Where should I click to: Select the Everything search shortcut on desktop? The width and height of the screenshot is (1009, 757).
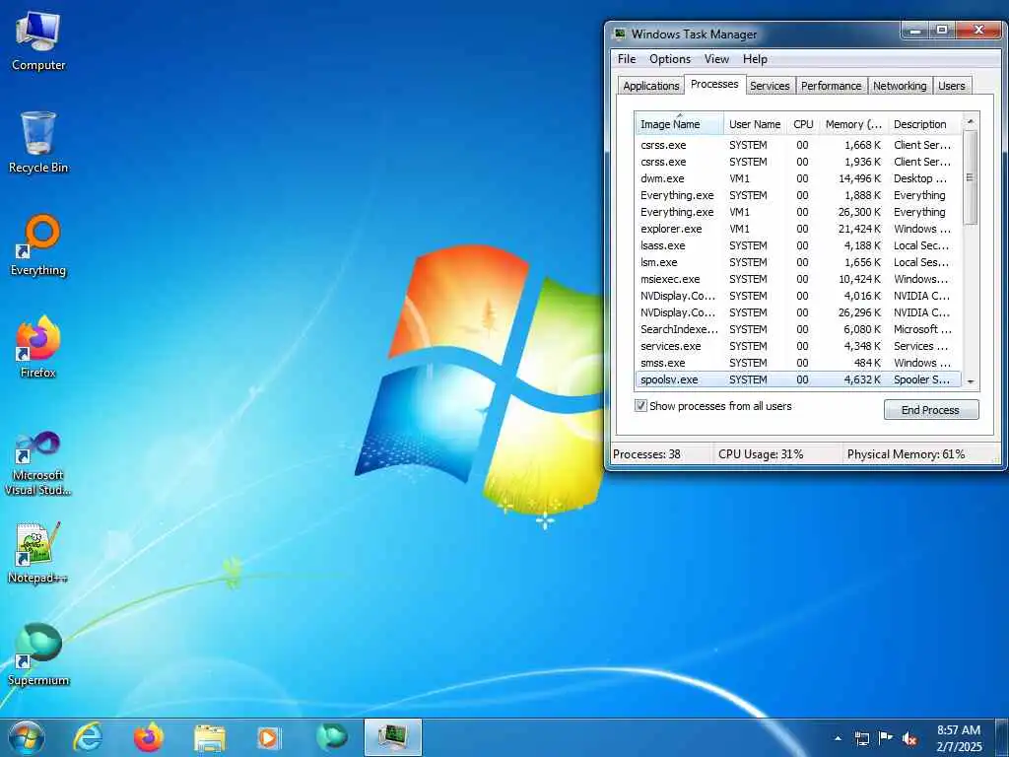38,245
